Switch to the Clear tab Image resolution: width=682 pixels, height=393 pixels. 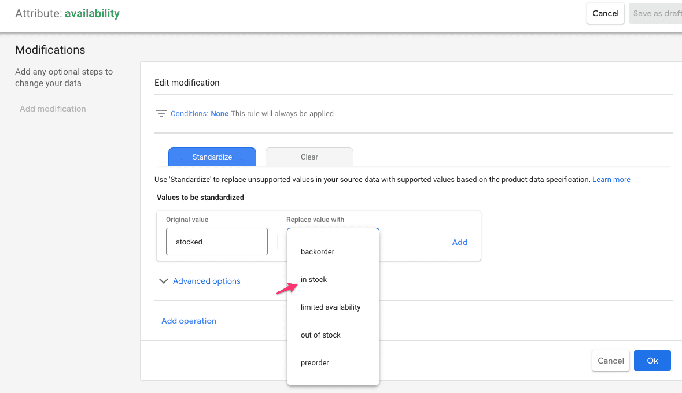[x=309, y=157]
